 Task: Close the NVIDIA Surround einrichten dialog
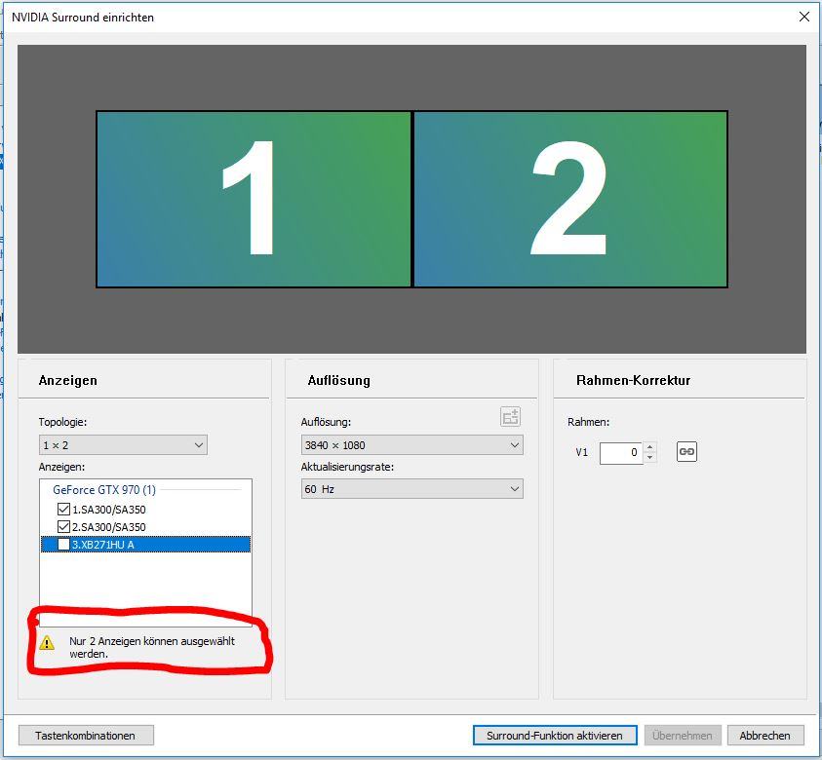click(x=804, y=17)
